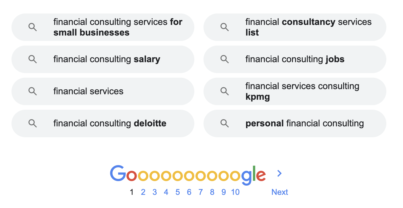Navigate to results page 10
Image resolution: width=403 pixels, height=208 pixels.
pyautogui.click(x=235, y=192)
